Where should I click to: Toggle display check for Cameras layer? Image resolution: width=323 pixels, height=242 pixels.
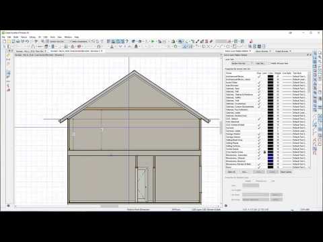point(259,128)
